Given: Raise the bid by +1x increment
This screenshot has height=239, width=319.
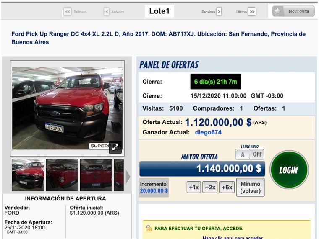Looking at the screenshot, I should coord(193,187).
